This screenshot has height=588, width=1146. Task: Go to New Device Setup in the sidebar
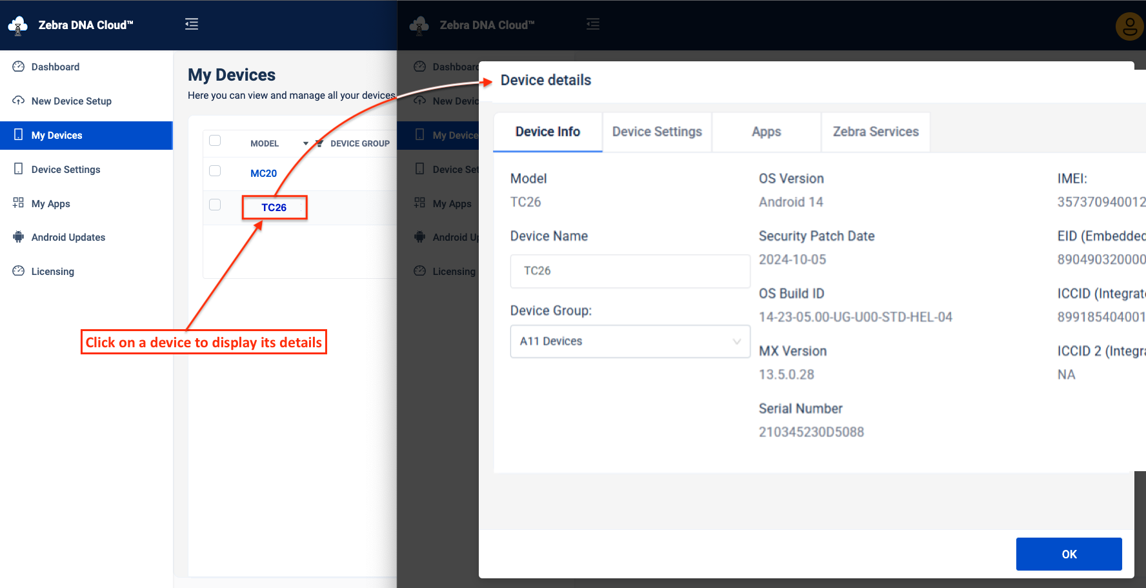[71, 101]
